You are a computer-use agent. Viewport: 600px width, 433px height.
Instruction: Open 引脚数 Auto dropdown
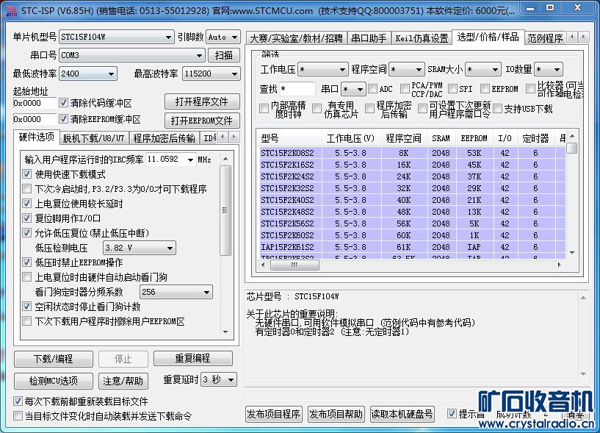click(x=223, y=37)
